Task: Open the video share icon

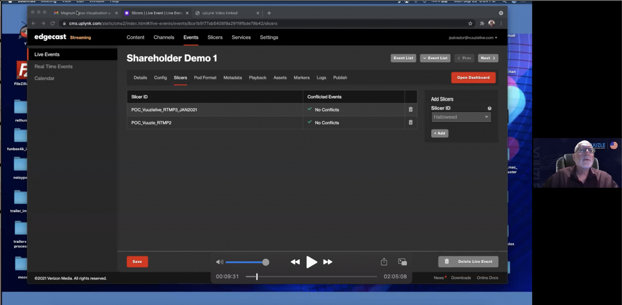Action: click(x=384, y=262)
